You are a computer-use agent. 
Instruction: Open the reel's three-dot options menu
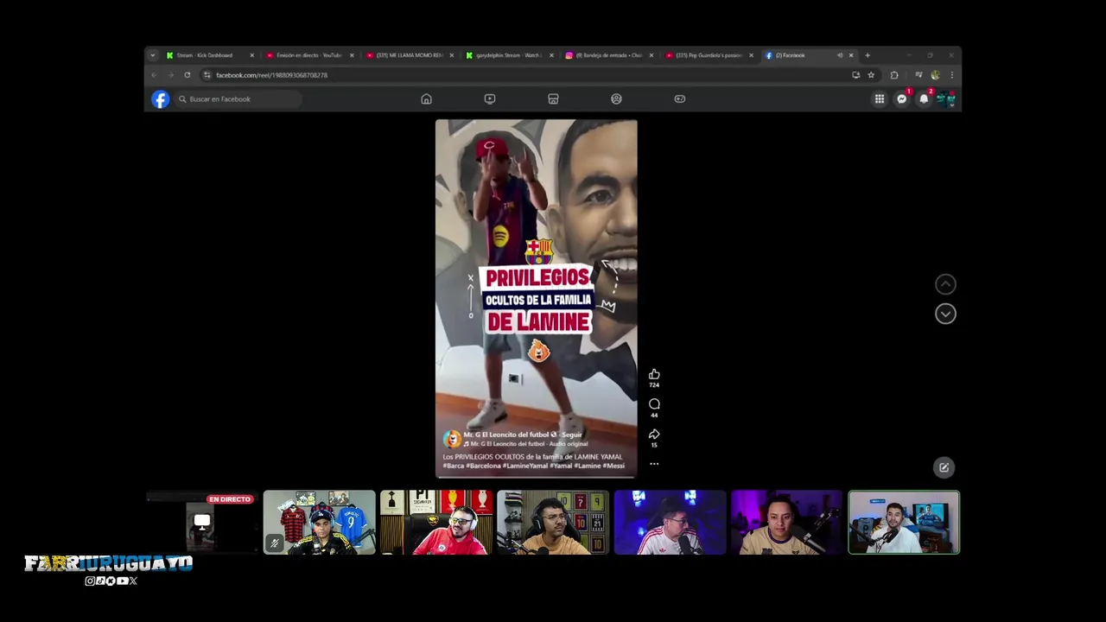point(654,464)
